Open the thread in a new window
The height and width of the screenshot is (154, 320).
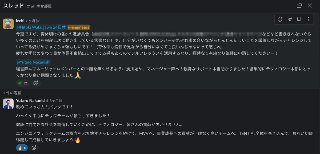point(299,6)
